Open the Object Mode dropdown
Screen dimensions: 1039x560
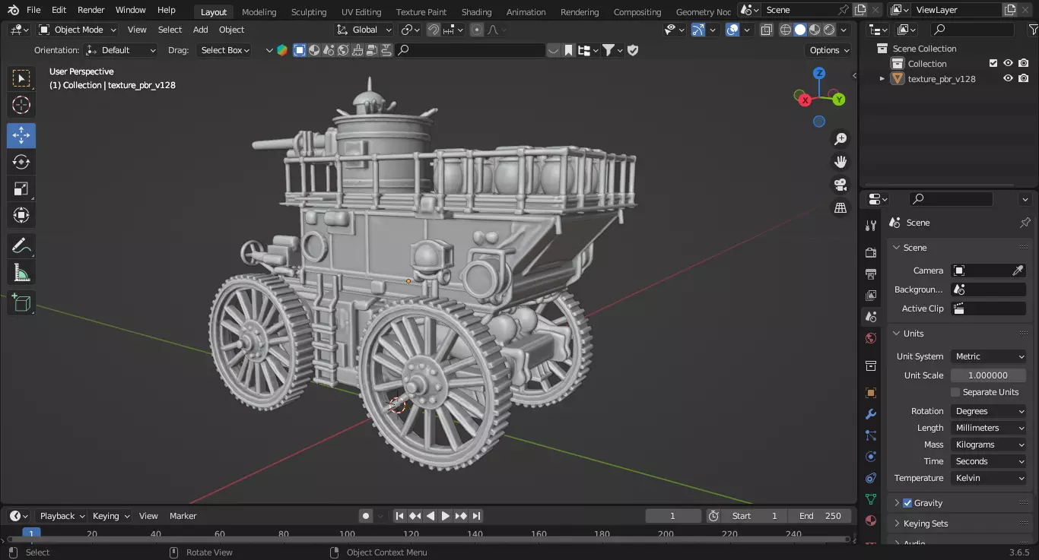(x=78, y=30)
